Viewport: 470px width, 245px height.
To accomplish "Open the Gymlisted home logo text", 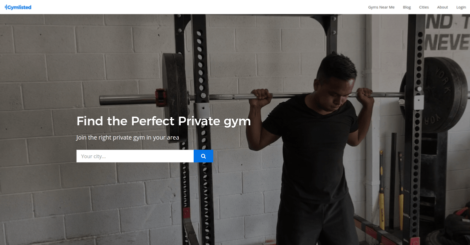I will [x=19, y=7].
